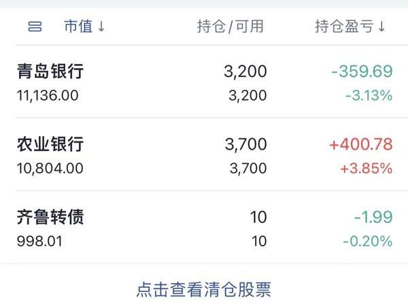Tap the 青岛银行 loss amount -359.69
This screenshot has width=408, height=302.
(362, 71)
